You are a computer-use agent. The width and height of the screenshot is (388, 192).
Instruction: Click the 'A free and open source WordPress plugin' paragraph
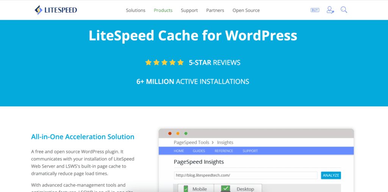click(83, 162)
